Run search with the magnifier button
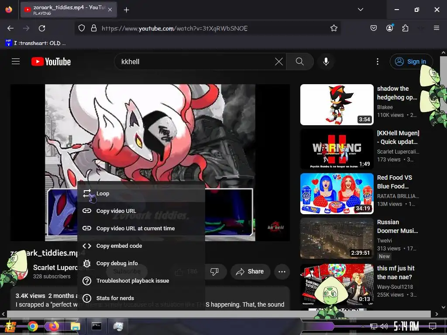Viewport: 447px width, 335px height. pos(299,62)
